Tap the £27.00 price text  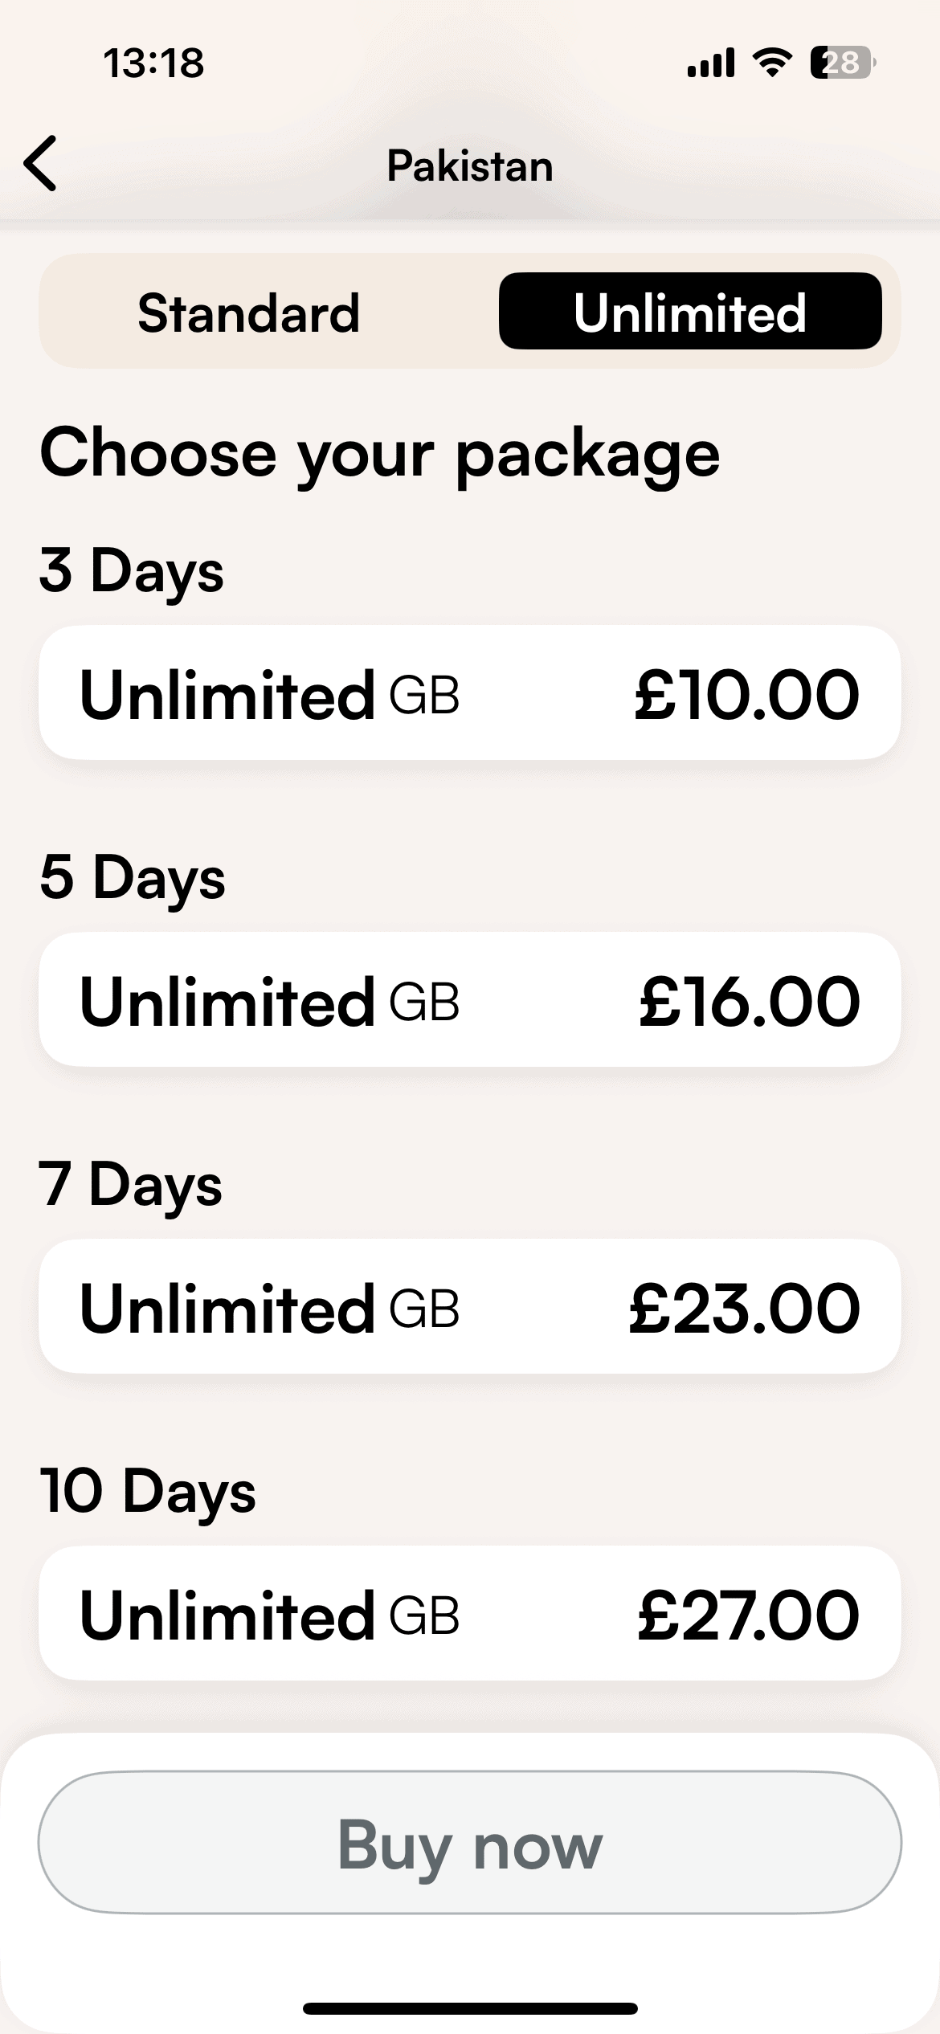coord(748,1615)
